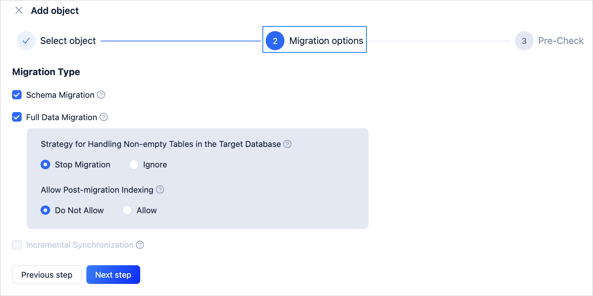The height and width of the screenshot is (296, 593).
Task: Toggle the Full Data Migration checkbox
Action: (x=17, y=117)
